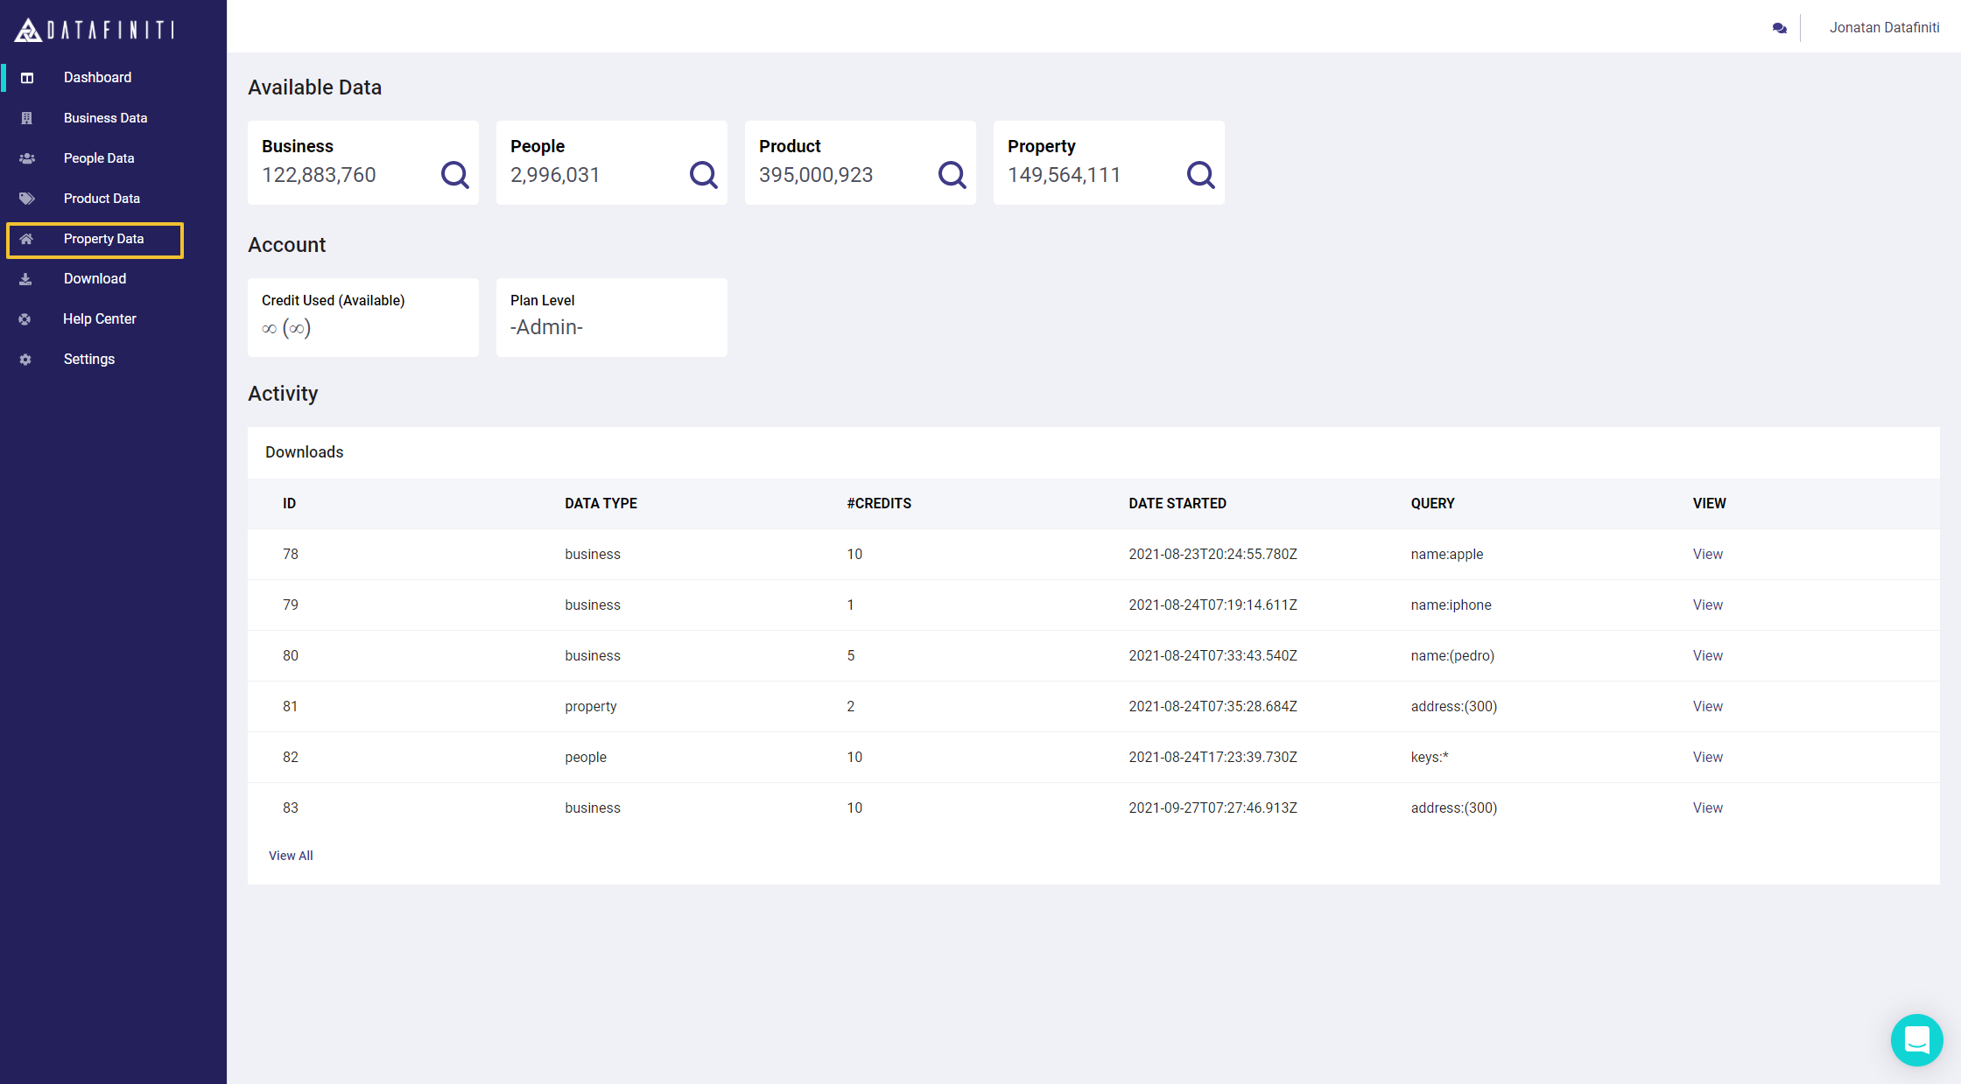Click the Property search magnifier icon
1961x1084 pixels.
coord(1200,175)
